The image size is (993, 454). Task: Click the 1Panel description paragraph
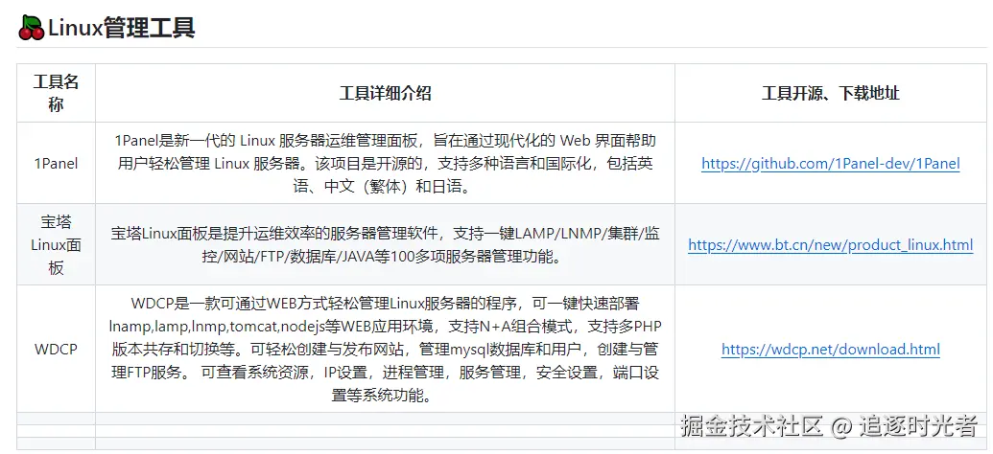[x=385, y=164]
